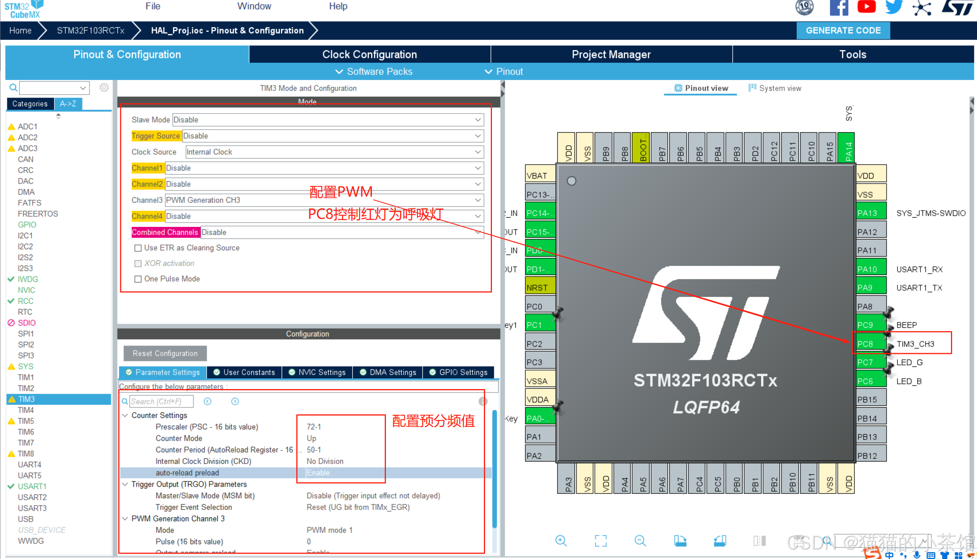977x559 pixels.
Task: Open the Window menu
Action: [x=254, y=6]
